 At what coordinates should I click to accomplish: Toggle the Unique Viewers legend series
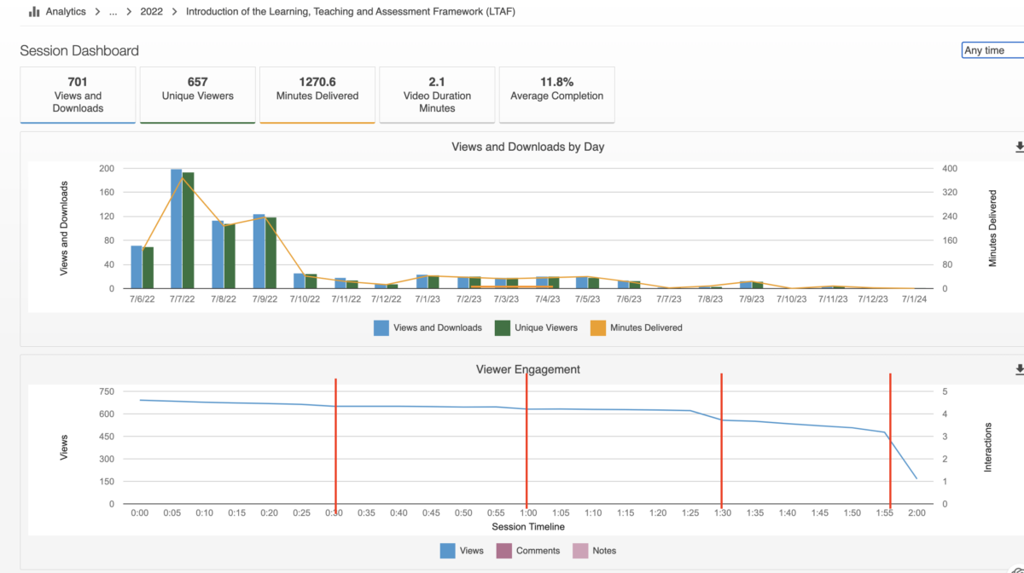(536, 327)
